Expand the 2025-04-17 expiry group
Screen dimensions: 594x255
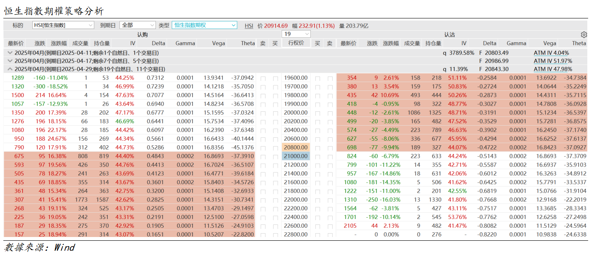[10, 61]
